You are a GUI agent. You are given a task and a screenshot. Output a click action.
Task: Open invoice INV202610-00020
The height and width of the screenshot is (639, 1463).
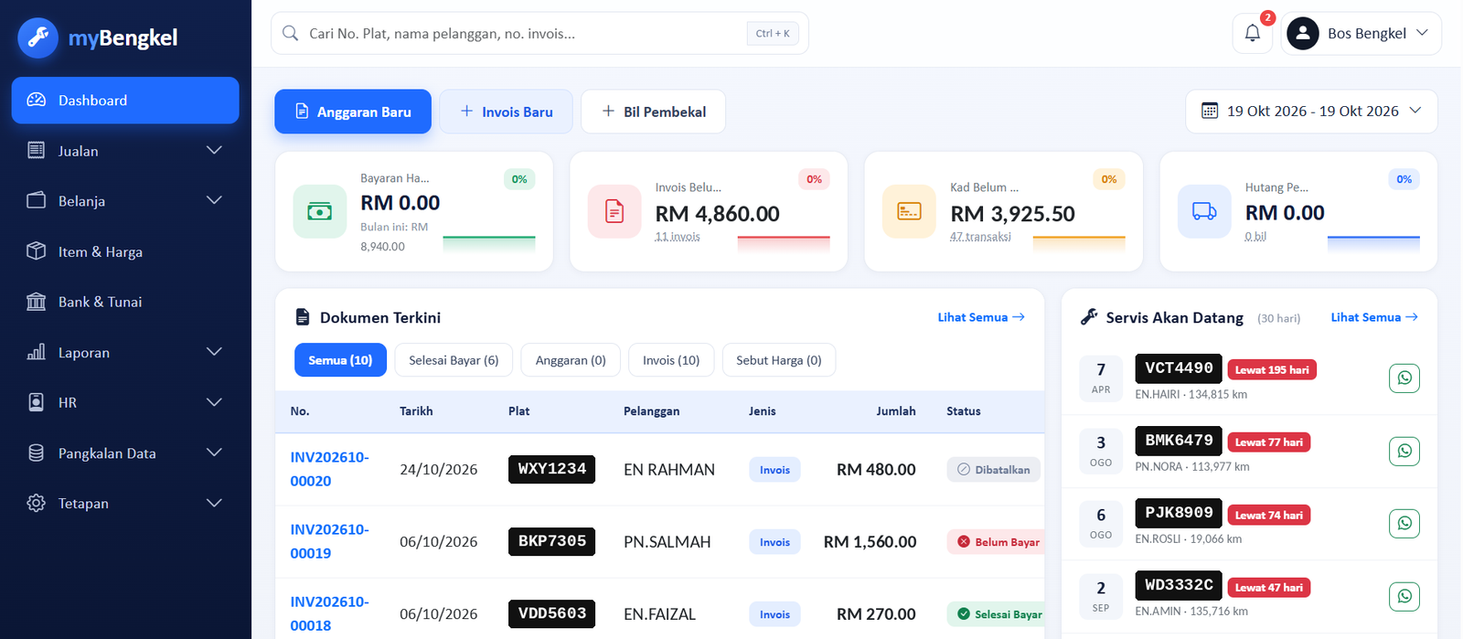pos(329,469)
